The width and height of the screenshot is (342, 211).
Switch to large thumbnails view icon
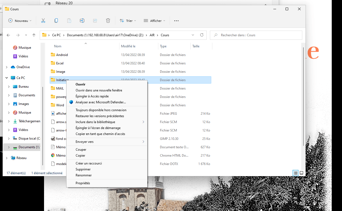click(301, 173)
